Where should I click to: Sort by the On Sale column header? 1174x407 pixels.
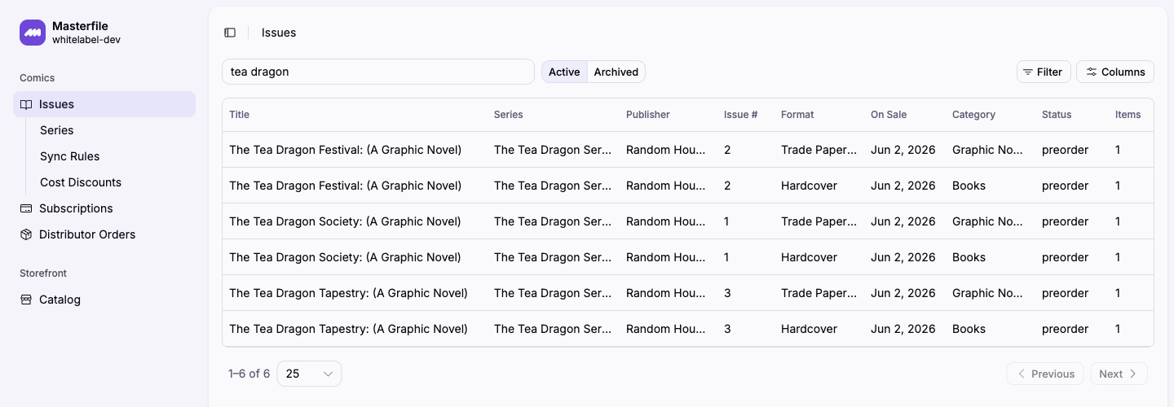pyautogui.click(x=889, y=115)
